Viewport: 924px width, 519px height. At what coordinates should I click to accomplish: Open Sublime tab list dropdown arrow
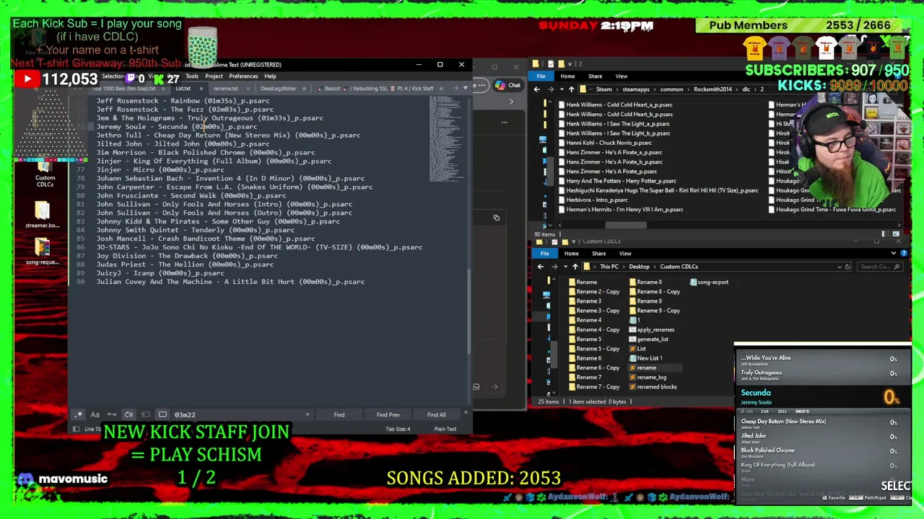coord(465,88)
